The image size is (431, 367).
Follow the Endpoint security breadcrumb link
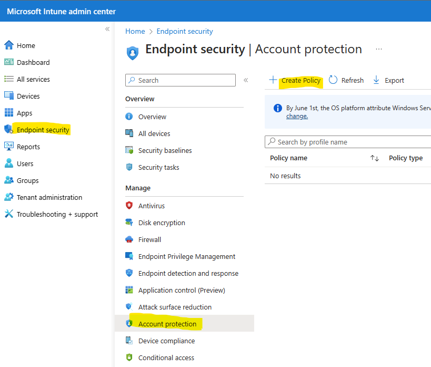(185, 32)
